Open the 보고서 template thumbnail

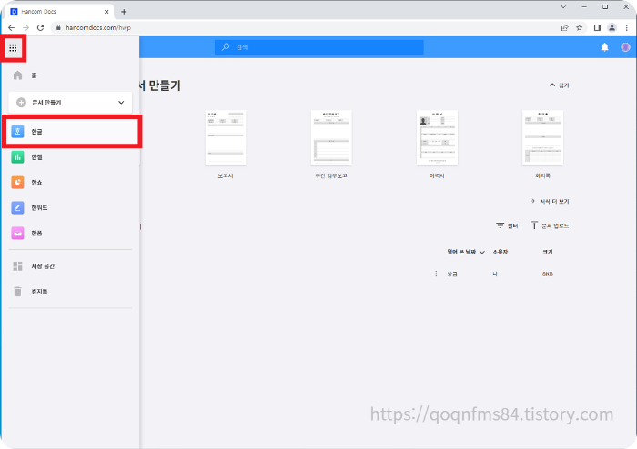coord(226,137)
